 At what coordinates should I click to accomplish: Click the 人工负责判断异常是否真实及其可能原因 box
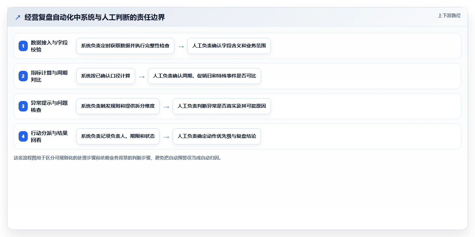click(222, 106)
